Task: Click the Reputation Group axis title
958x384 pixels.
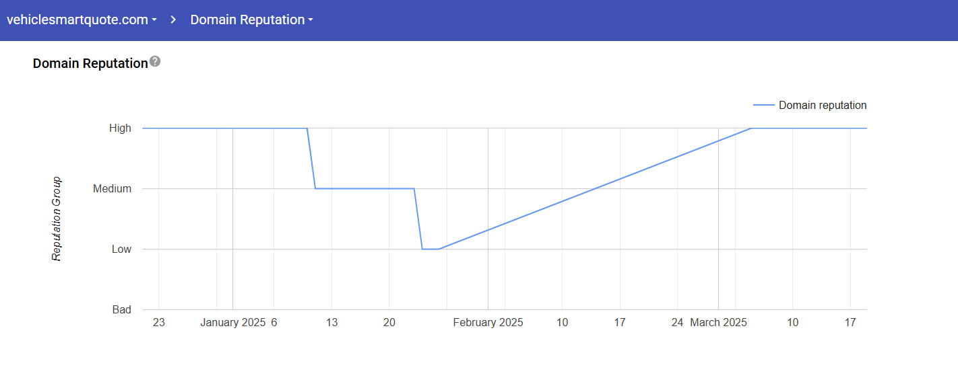Action: pos(57,219)
